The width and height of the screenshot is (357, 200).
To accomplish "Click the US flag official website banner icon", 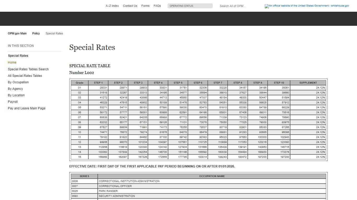I will (267, 6).
